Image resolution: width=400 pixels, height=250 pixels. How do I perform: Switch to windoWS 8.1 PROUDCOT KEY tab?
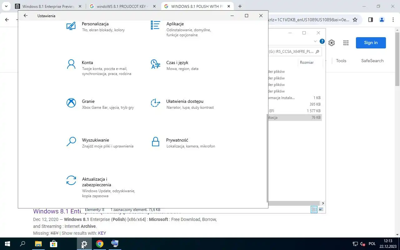(x=122, y=6)
